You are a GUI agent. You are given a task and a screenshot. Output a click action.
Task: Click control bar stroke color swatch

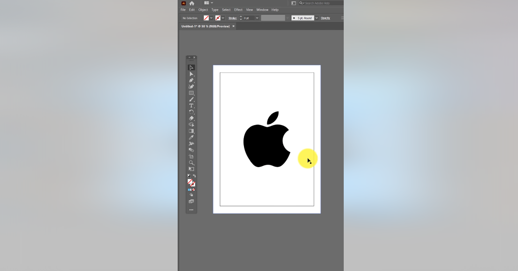[x=218, y=18]
